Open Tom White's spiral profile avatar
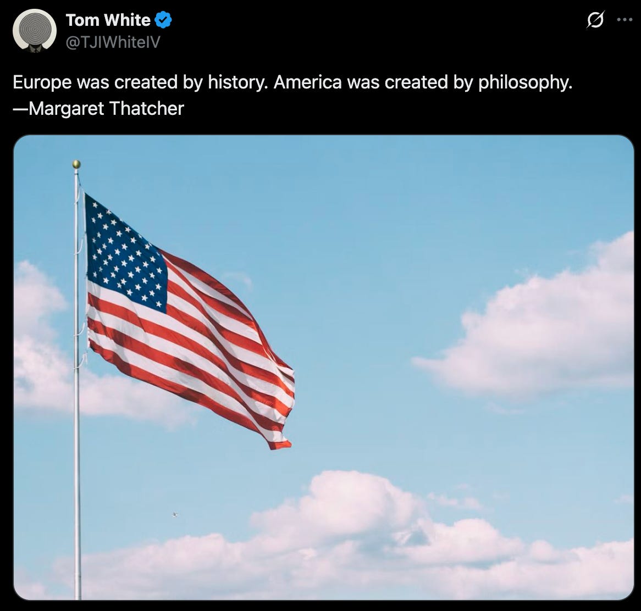The image size is (641, 611). [x=35, y=31]
